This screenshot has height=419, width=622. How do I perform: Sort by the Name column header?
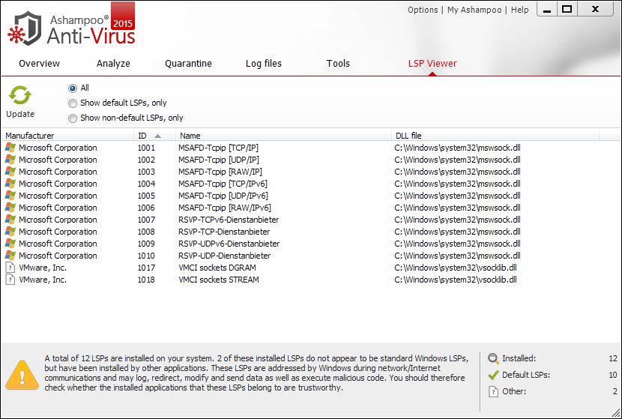[283, 136]
